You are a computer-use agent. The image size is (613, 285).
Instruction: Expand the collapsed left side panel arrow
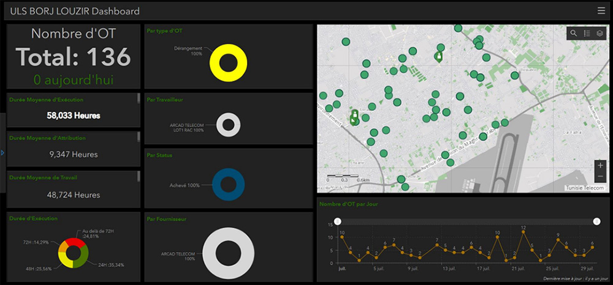pyautogui.click(x=2, y=153)
